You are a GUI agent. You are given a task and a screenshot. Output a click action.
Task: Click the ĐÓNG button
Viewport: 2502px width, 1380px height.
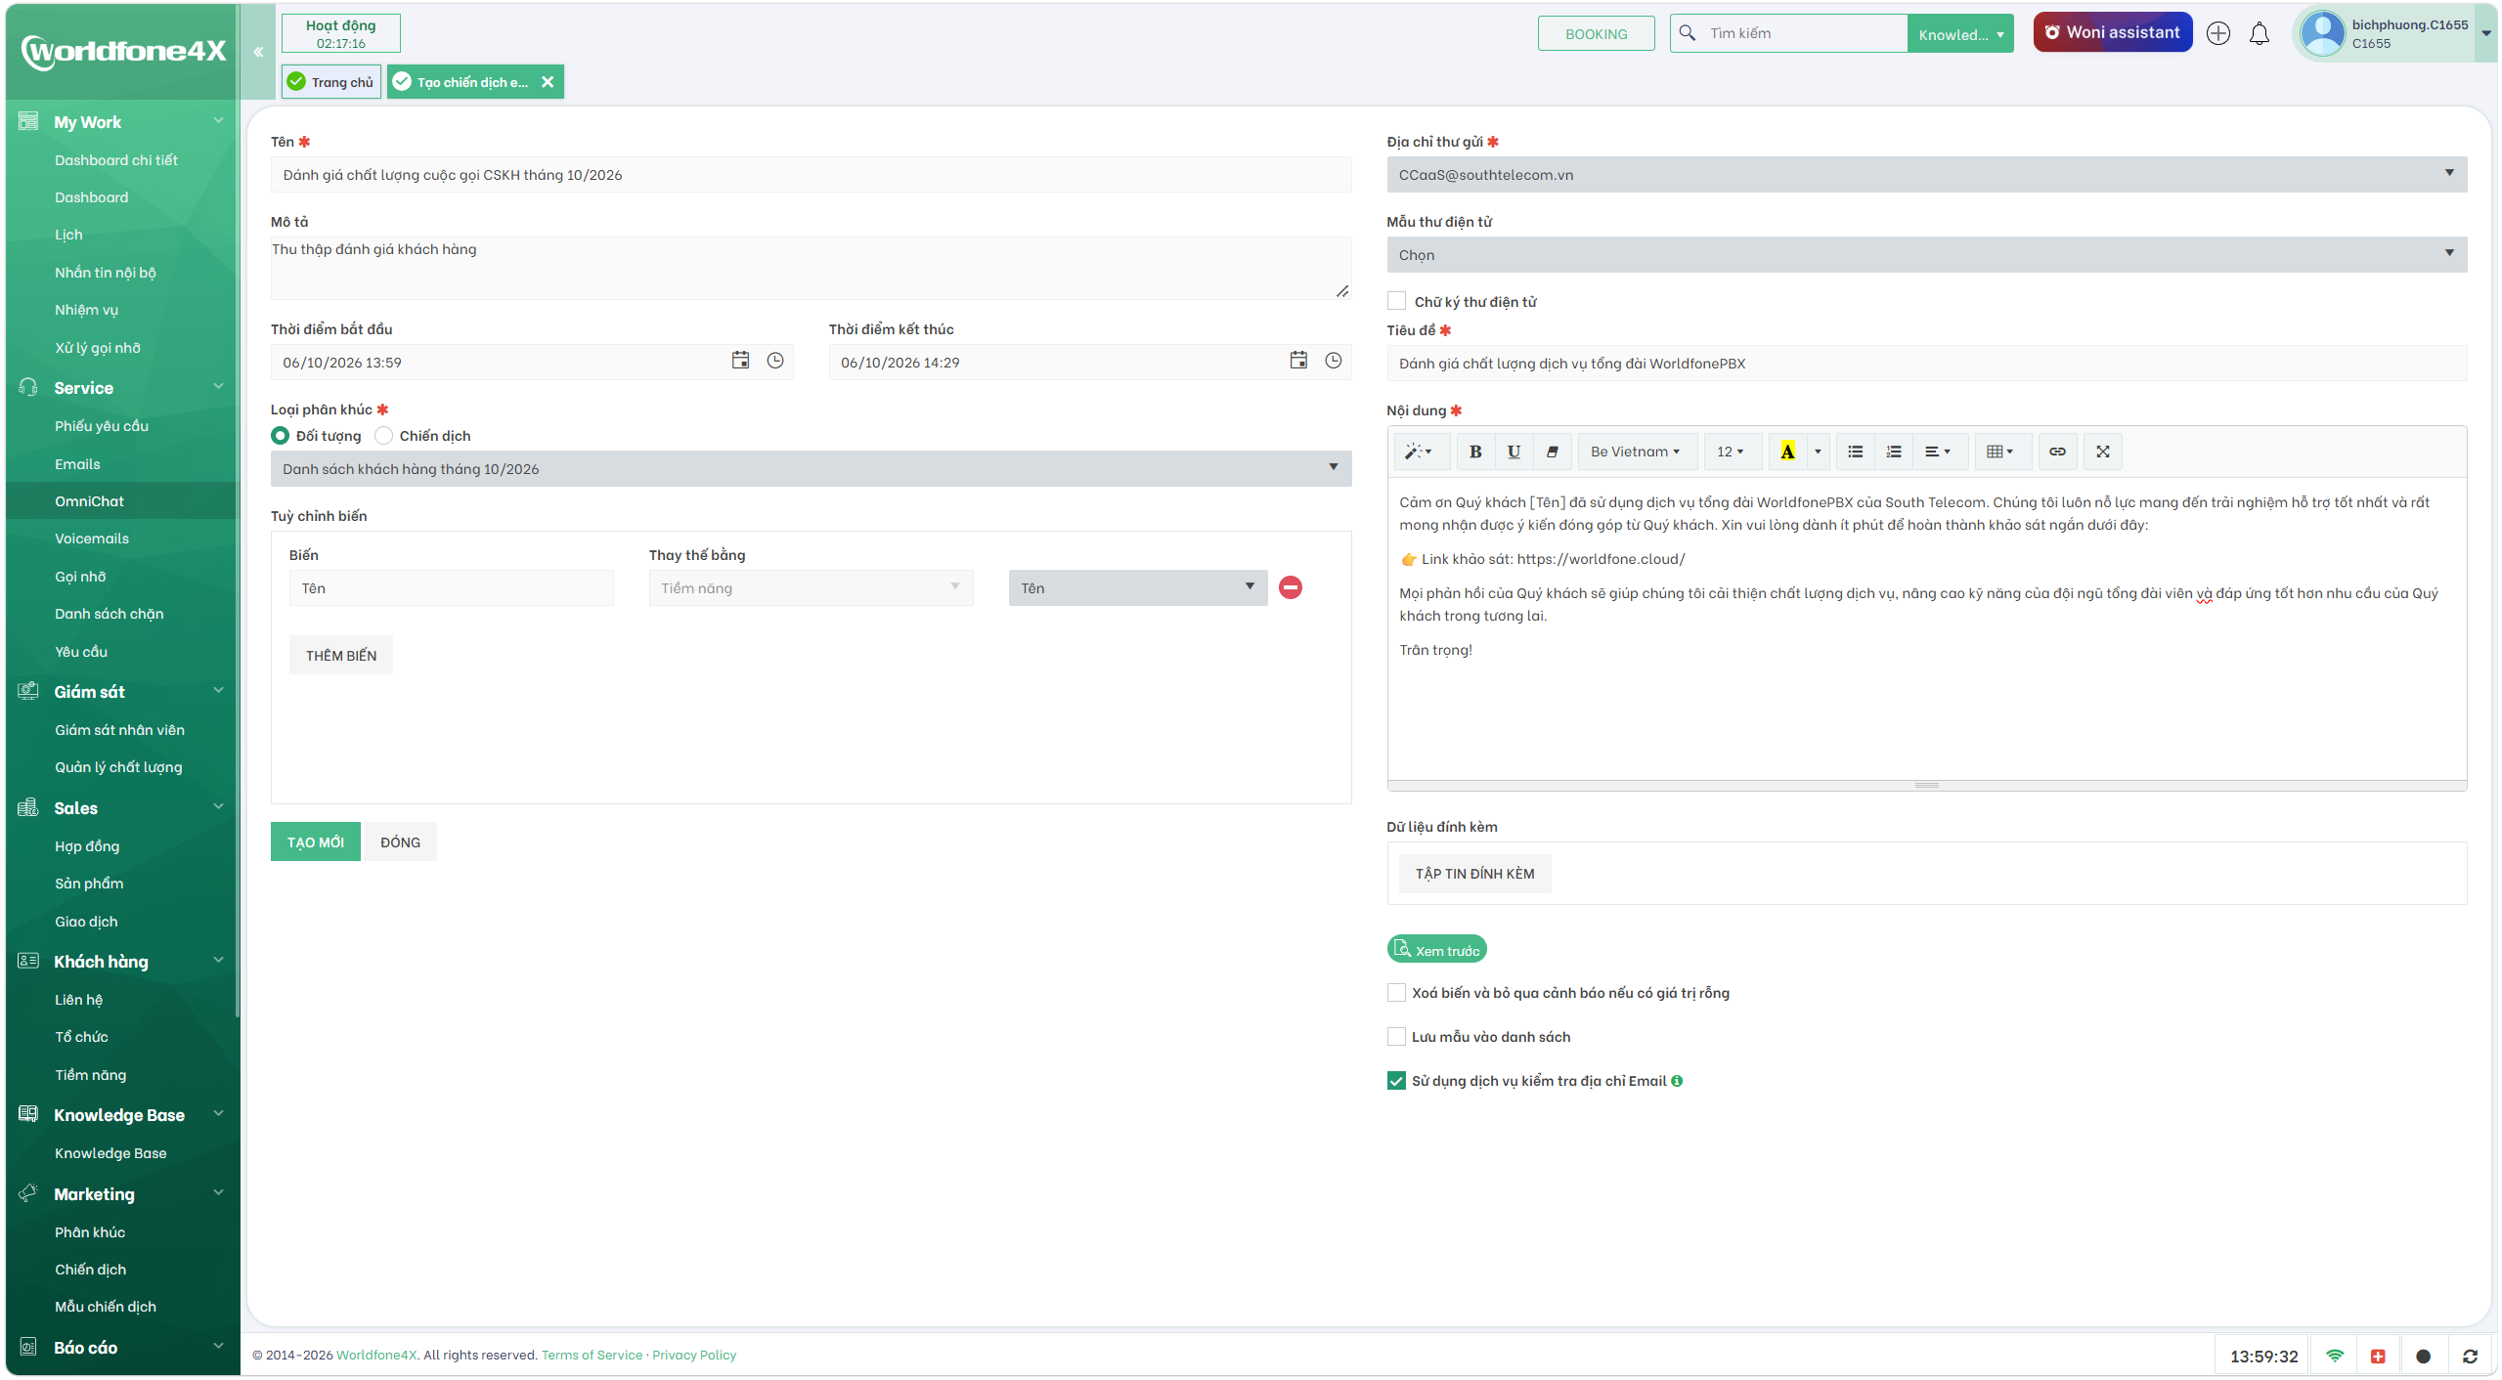[x=401, y=842]
